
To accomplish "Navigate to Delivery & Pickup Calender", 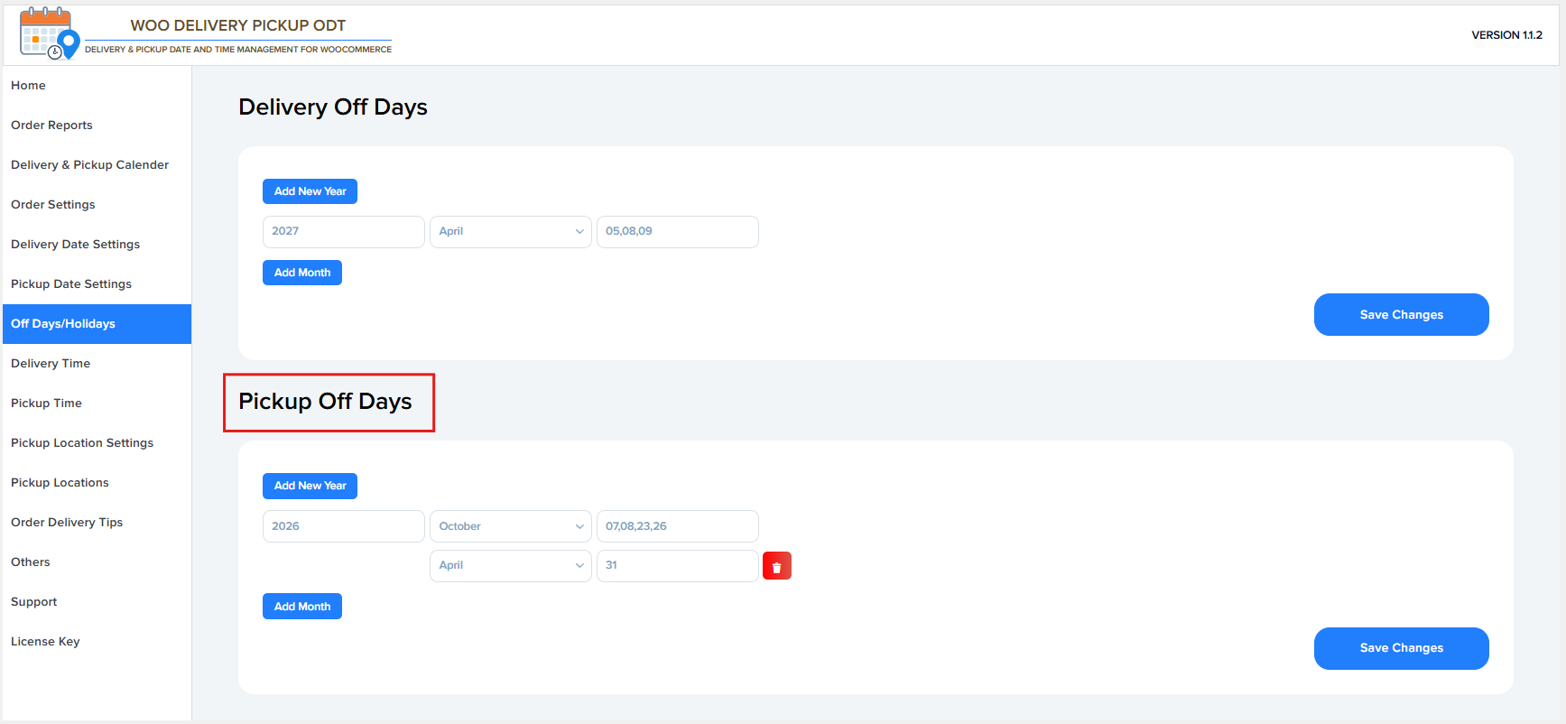I will [x=89, y=165].
